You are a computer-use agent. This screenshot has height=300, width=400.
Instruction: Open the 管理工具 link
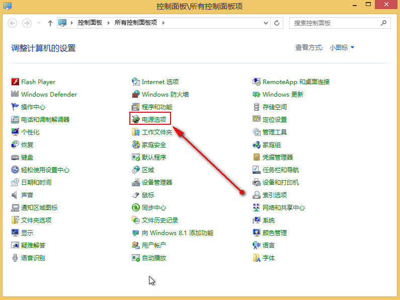[275, 132]
